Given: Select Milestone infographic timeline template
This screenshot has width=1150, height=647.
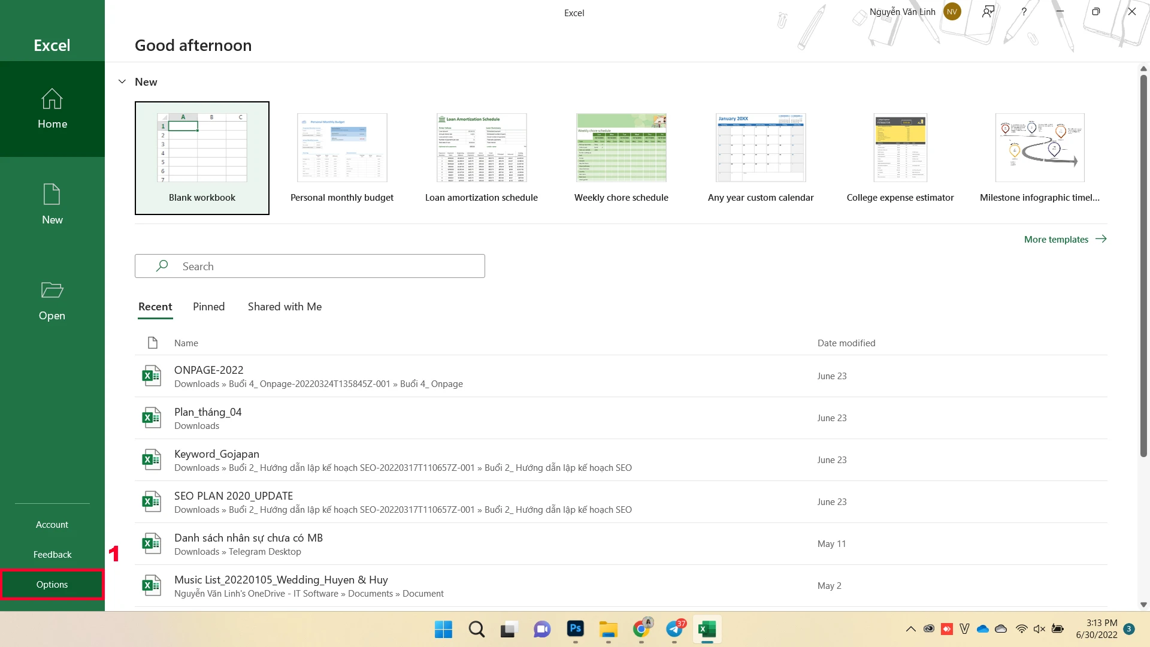Looking at the screenshot, I should [x=1040, y=158].
